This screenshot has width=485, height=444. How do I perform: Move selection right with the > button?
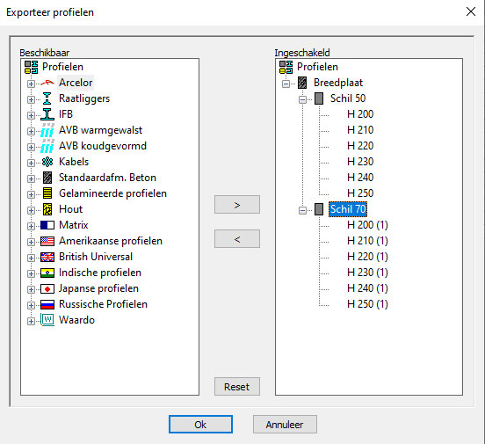(x=237, y=205)
